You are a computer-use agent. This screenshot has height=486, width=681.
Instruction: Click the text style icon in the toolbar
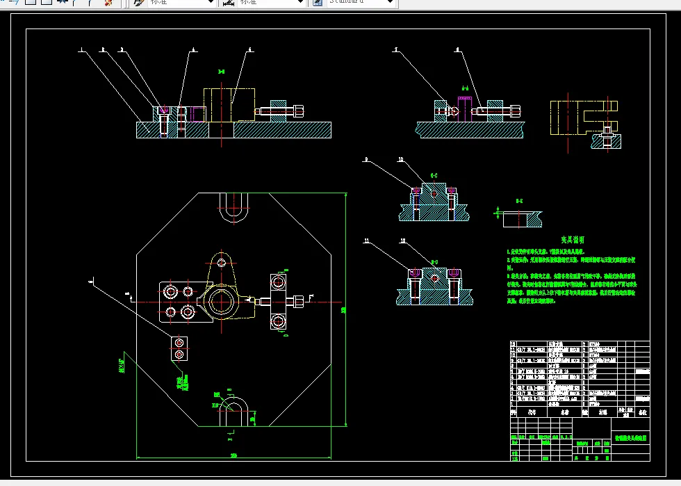[x=138, y=2]
